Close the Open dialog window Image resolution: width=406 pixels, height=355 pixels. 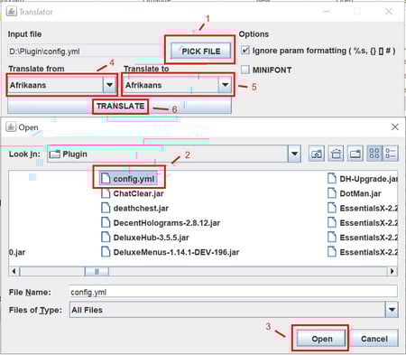tap(395, 126)
